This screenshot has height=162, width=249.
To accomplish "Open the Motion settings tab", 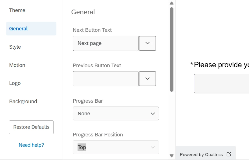I will (x=17, y=65).
